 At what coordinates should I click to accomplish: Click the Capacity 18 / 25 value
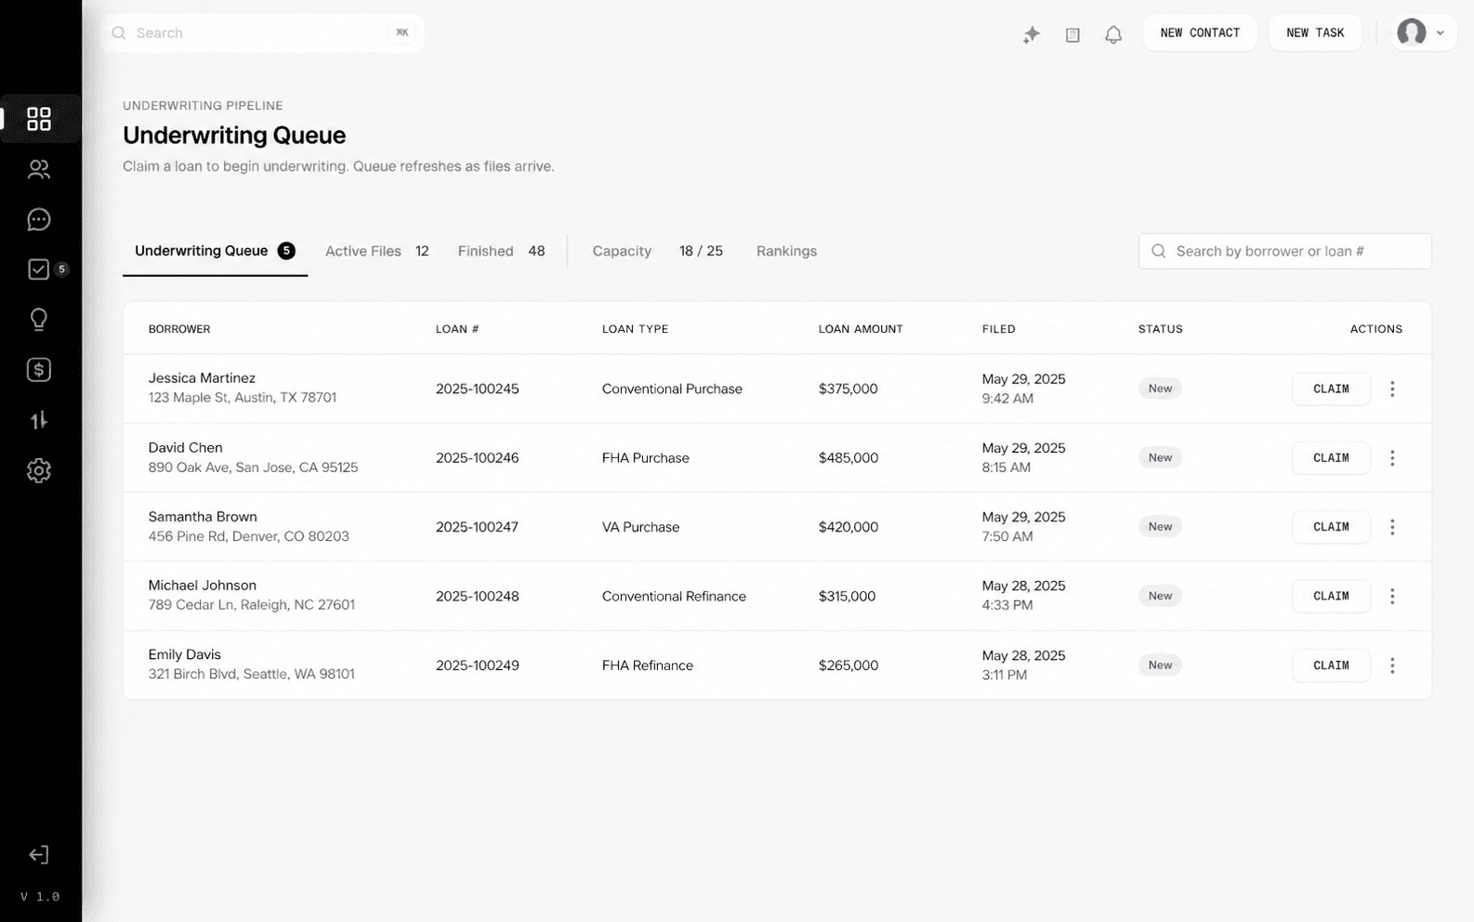point(701,251)
